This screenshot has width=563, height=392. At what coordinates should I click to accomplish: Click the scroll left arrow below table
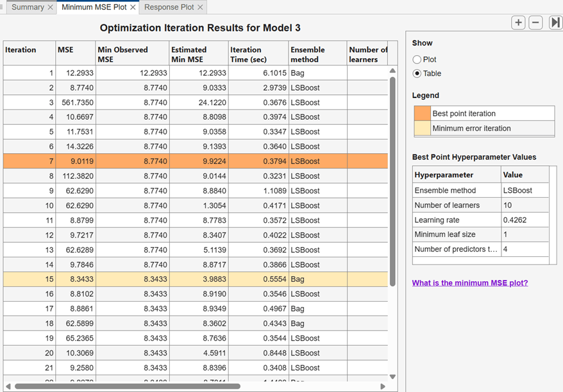tap(8, 386)
